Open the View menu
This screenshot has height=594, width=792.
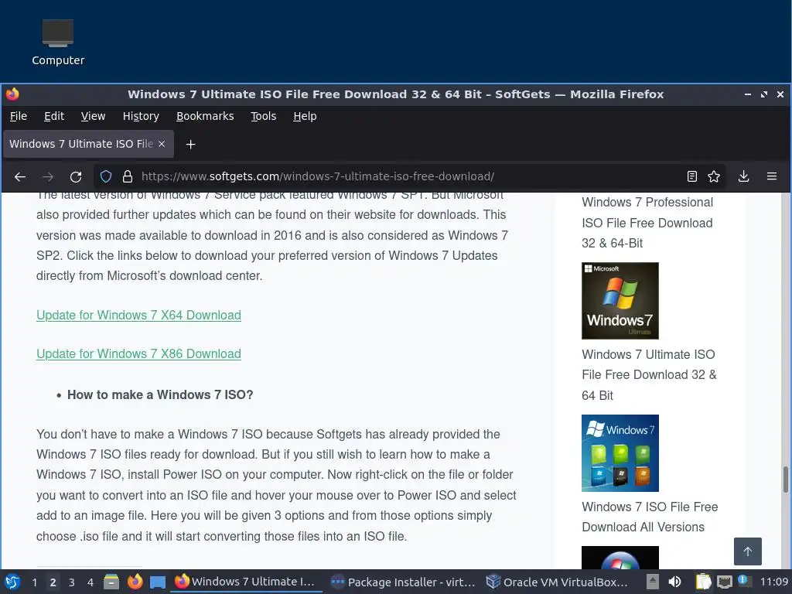pos(93,116)
